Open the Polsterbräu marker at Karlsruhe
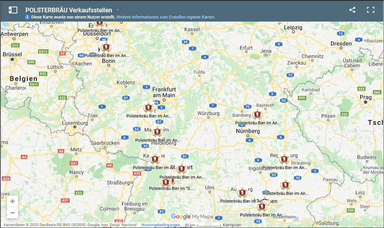 point(155,159)
